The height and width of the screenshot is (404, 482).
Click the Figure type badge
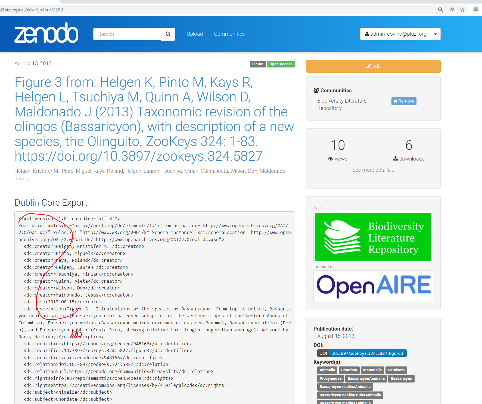pos(258,64)
